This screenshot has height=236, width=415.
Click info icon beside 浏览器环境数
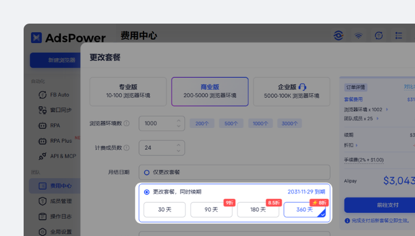(127, 123)
